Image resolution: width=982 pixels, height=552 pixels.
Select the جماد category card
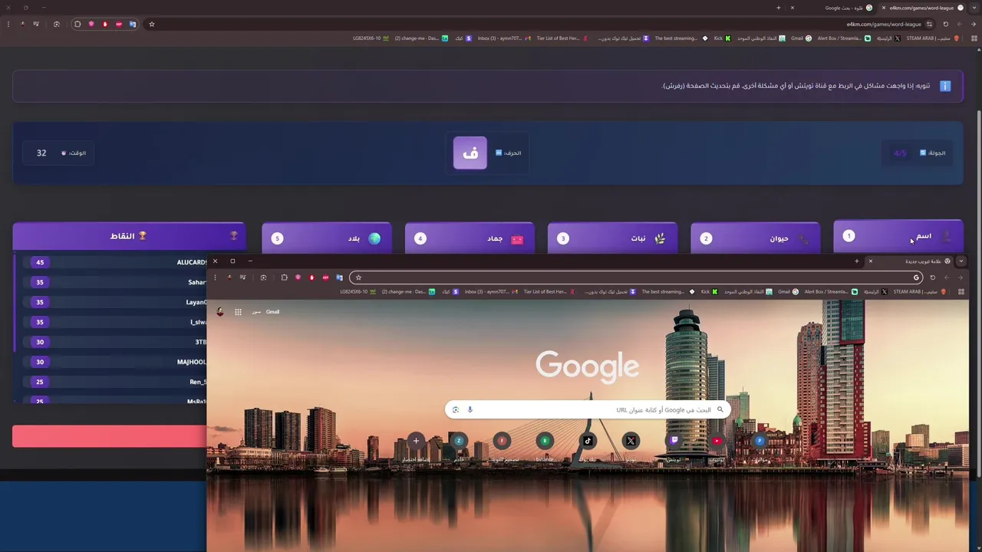[x=470, y=238]
